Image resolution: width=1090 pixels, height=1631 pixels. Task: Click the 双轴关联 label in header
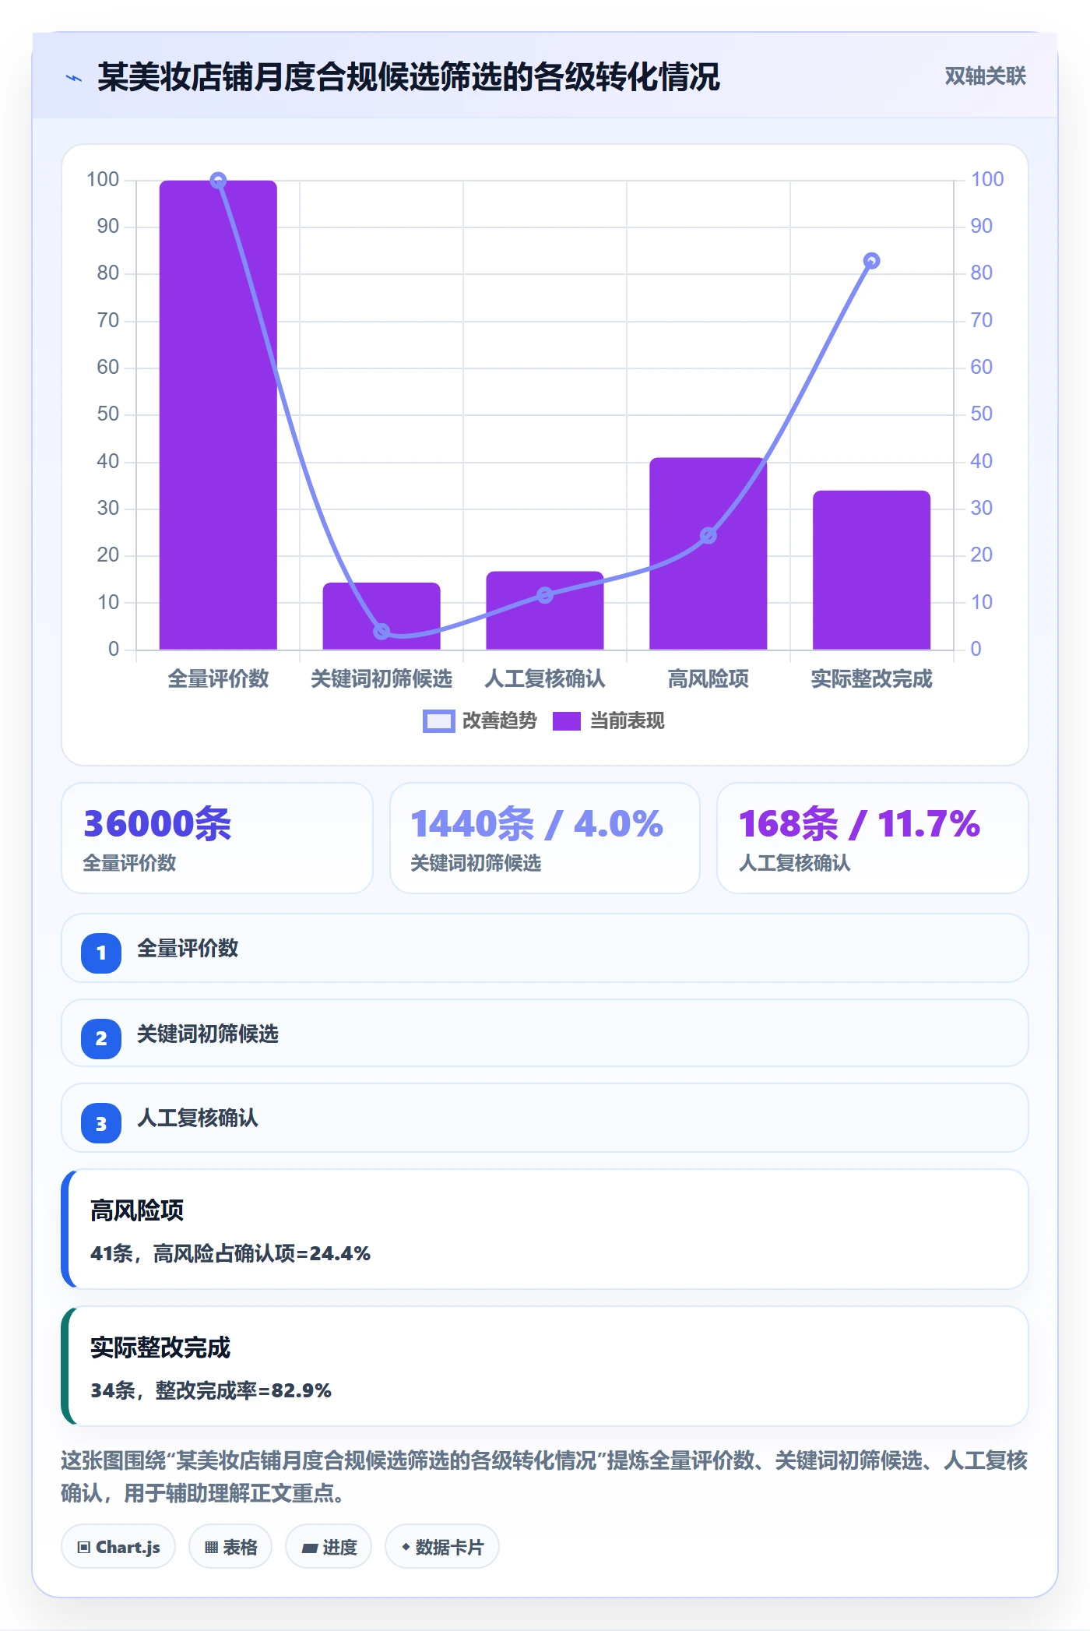point(985,76)
